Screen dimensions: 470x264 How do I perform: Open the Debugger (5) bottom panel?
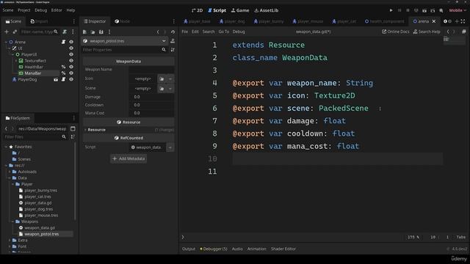214,249
